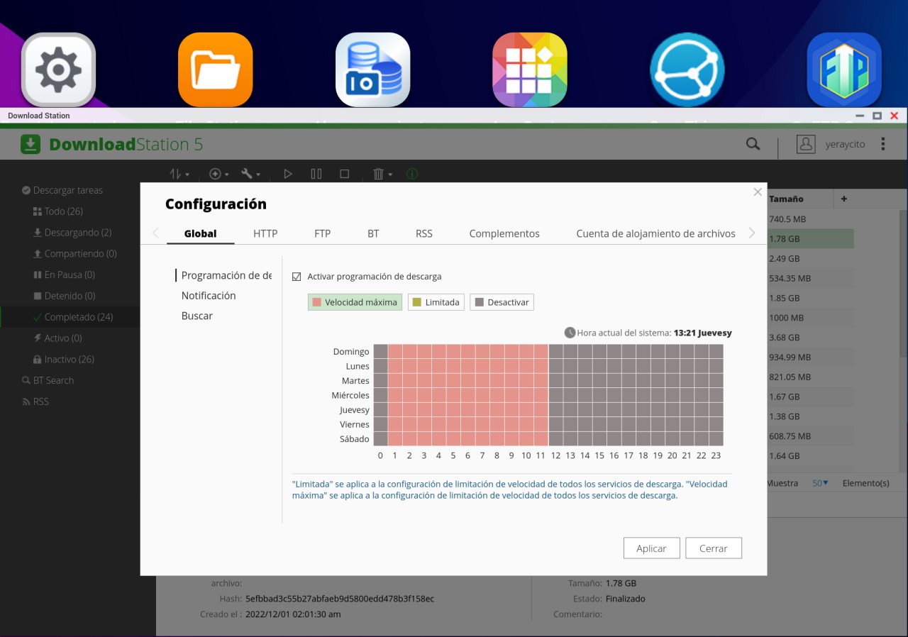The height and width of the screenshot is (637, 908).
Task: Open the Complementos tab
Action: 504,233
